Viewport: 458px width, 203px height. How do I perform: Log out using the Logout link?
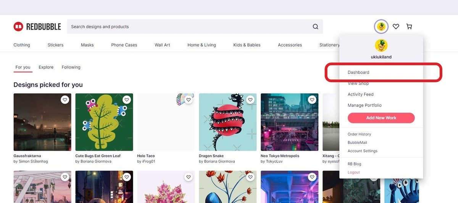(x=353, y=173)
